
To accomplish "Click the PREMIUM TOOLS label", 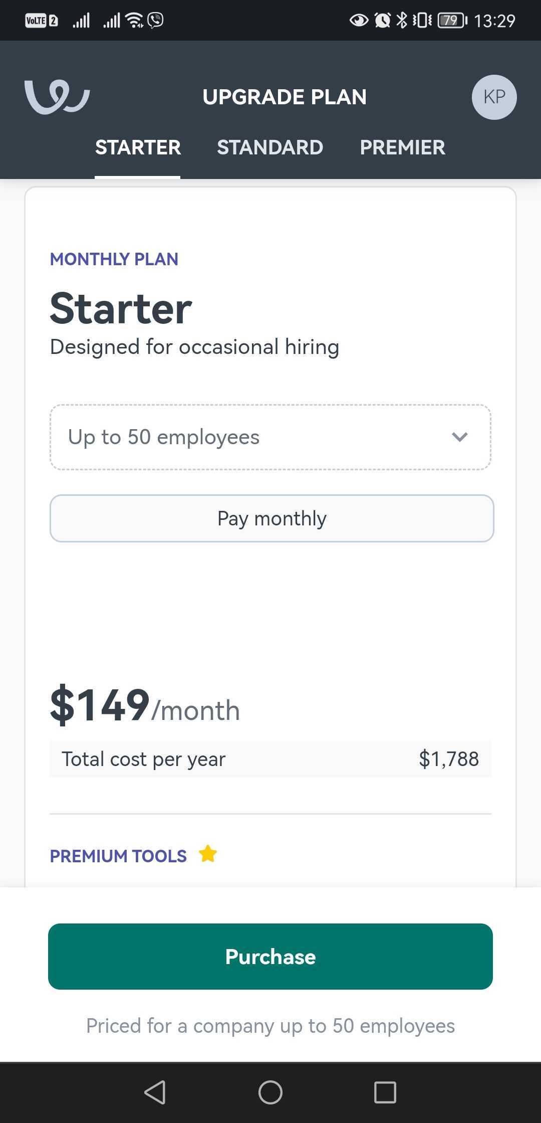I will 118,856.
